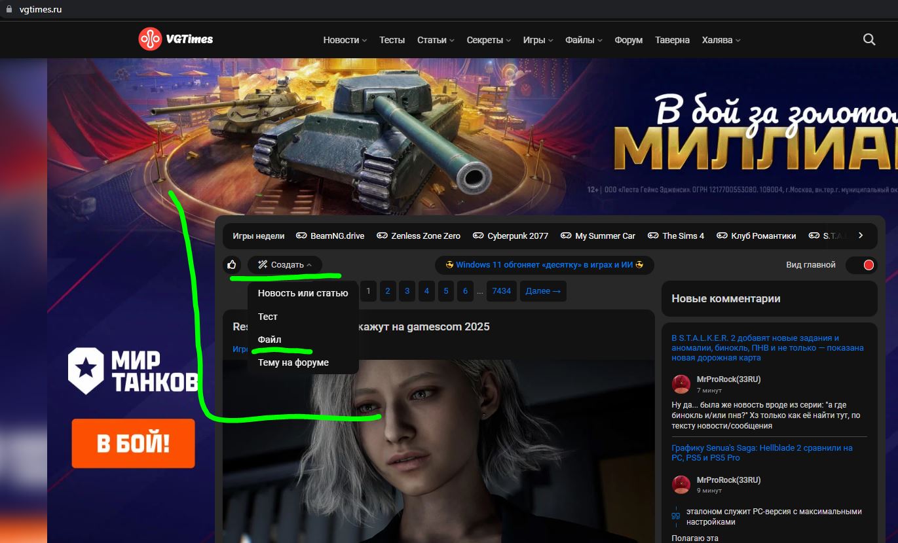The height and width of the screenshot is (543, 898).
Task: Open The Sims 4 in Игры недели
Action: pos(683,236)
